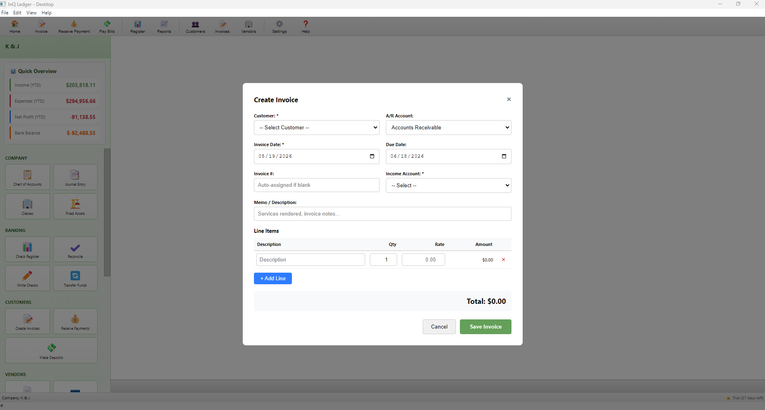The height and width of the screenshot is (410, 765).
Task: Open the View menu
Action: click(32, 13)
